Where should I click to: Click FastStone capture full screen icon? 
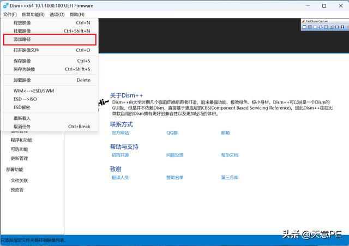point(326,27)
